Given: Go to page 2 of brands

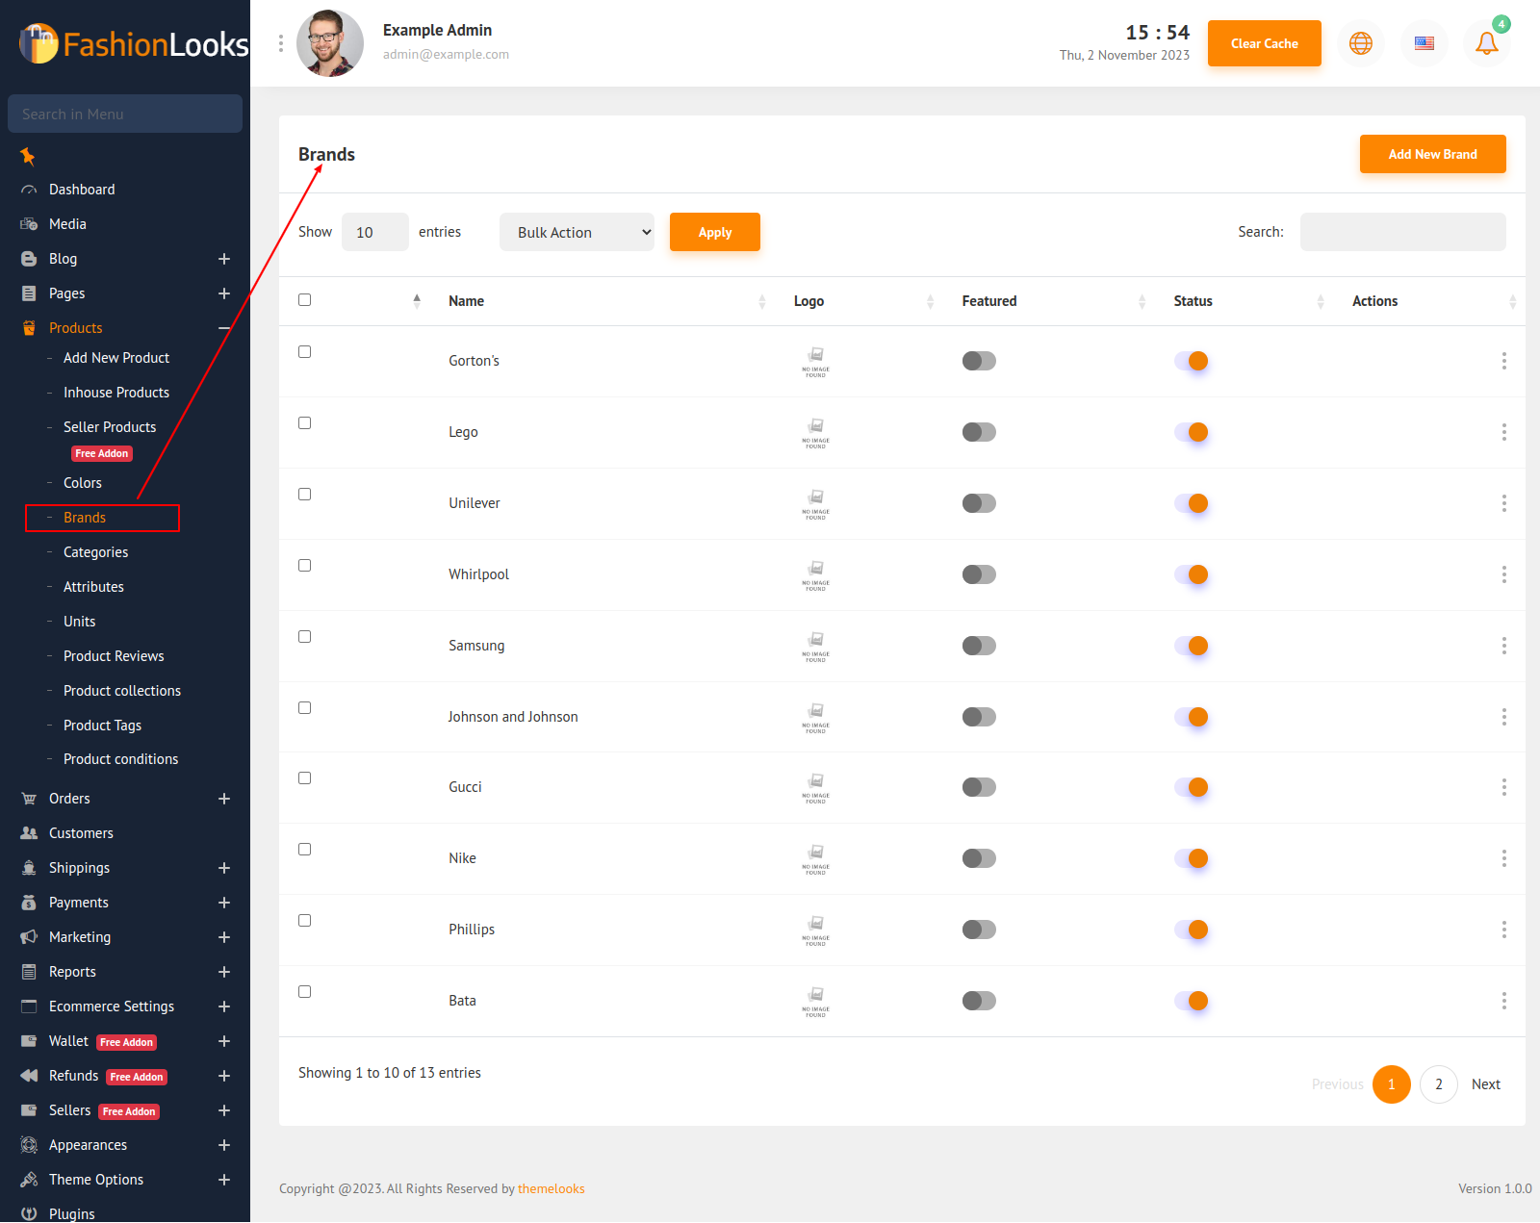Looking at the screenshot, I should (x=1438, y=1084).
